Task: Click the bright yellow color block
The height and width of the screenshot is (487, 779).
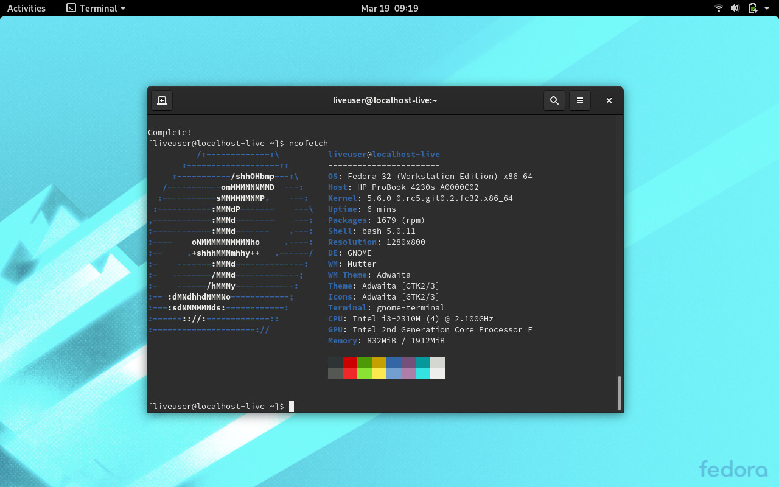Action: point(379,373)
